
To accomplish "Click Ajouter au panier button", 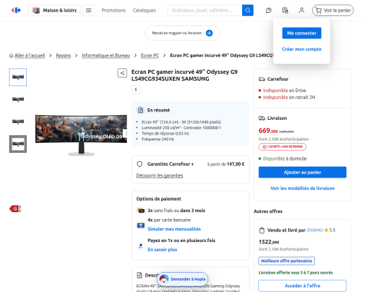I will coord(303,172).
